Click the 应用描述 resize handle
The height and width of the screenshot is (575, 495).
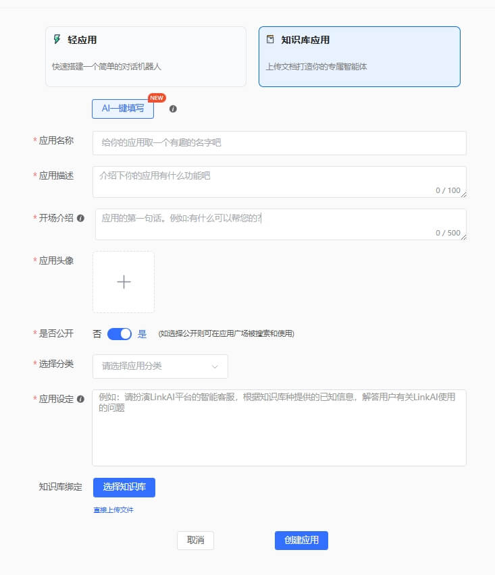464,195
